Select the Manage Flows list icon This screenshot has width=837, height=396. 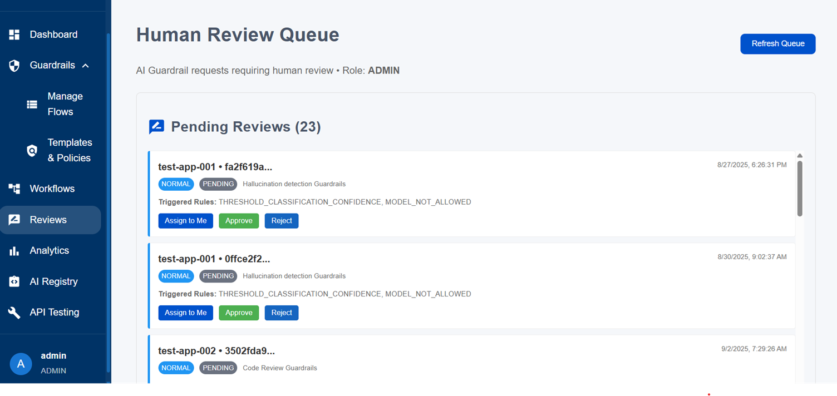point(32,103)
